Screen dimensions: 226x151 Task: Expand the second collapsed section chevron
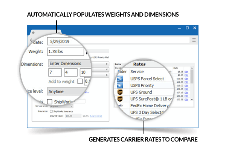click(107, 69)
